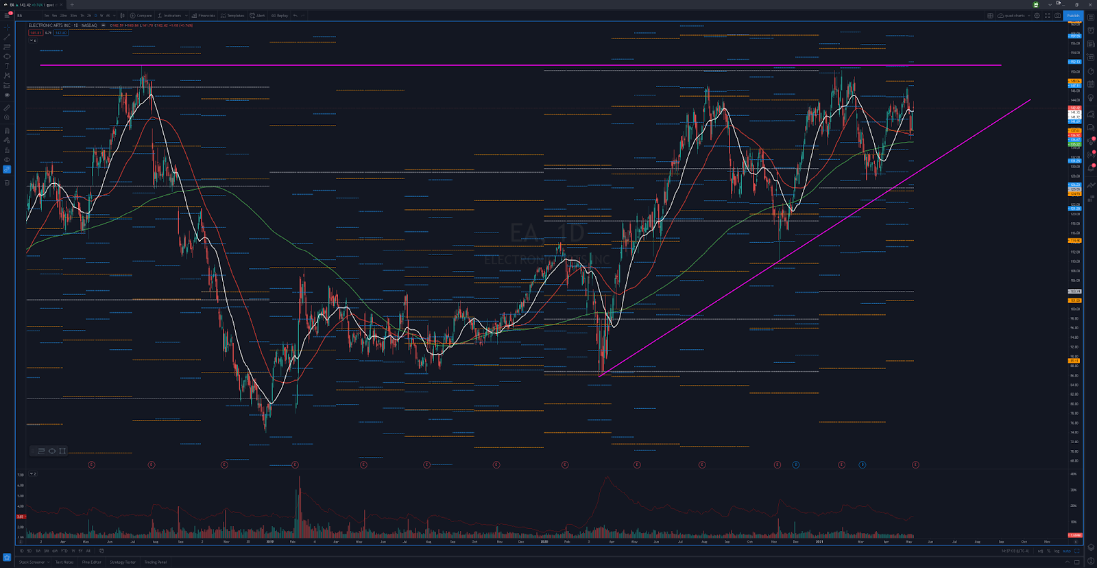The image size is (1097, 568).
Task: Open the geometric shapes tool
Action: coord(7,56)
